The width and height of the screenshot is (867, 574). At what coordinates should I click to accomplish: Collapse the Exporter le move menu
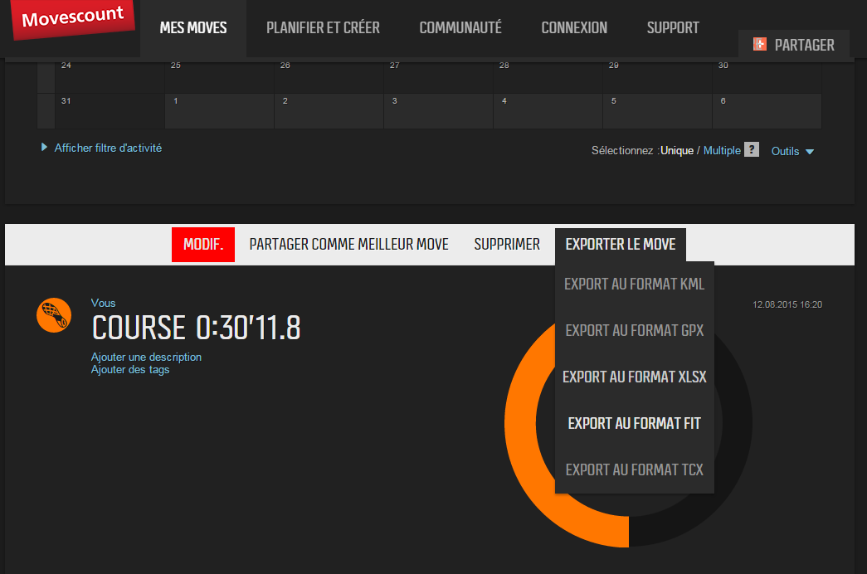620,245
